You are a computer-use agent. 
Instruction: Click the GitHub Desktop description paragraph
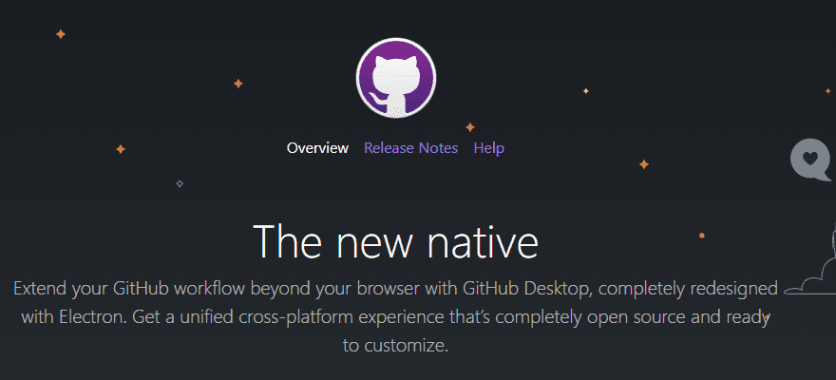pyautogui.click(x=395, y=317)
